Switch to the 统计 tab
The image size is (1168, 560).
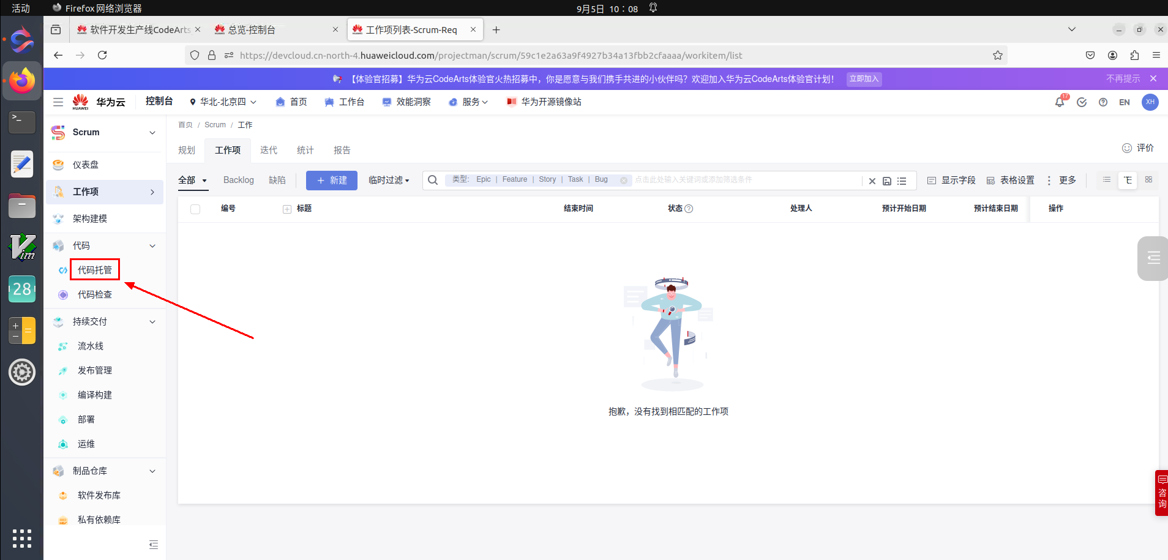(x=305, y=151)
